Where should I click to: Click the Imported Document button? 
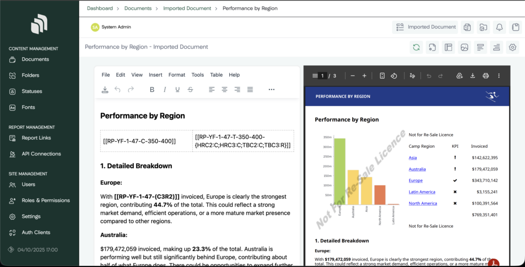(x=425, y=27)
